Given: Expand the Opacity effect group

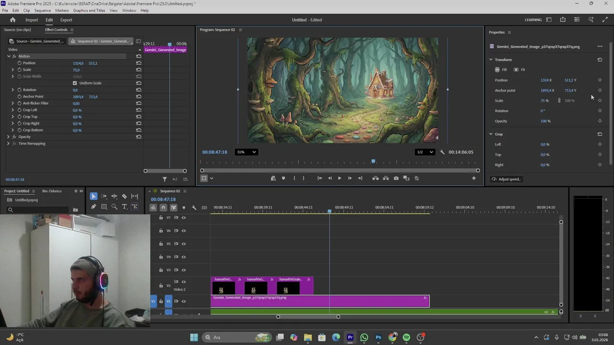Looking at the screenshot, I should pyautogui.click(x=8, y=137).
